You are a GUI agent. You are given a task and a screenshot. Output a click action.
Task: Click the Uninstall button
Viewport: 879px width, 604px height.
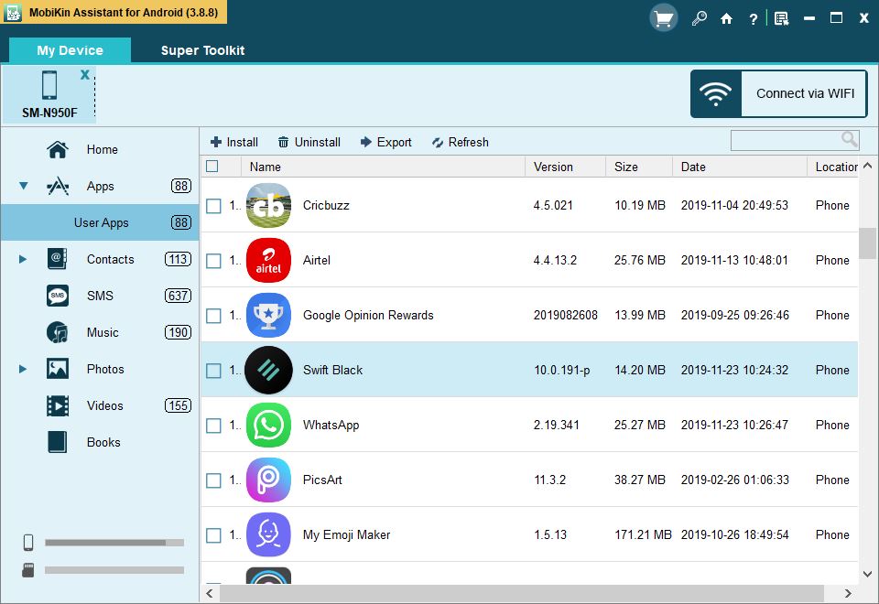(309, 143)
